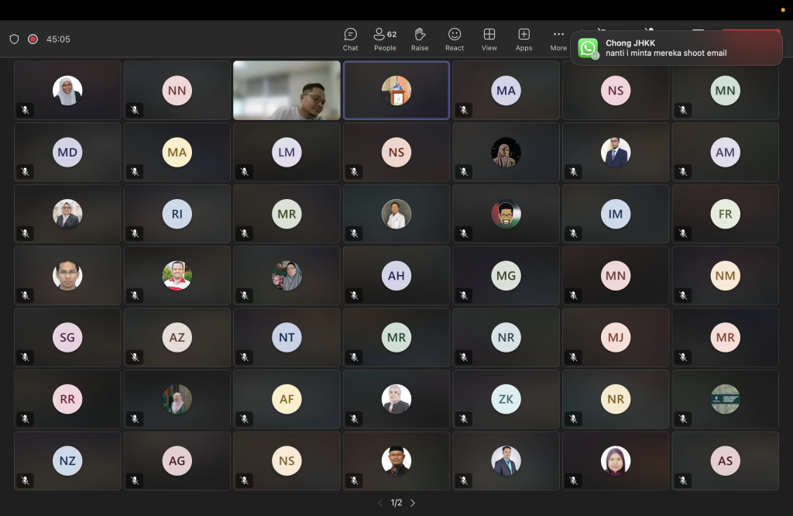Go to the previous participant page
This screenshot has width=793, height=516.
coord(380,503)
